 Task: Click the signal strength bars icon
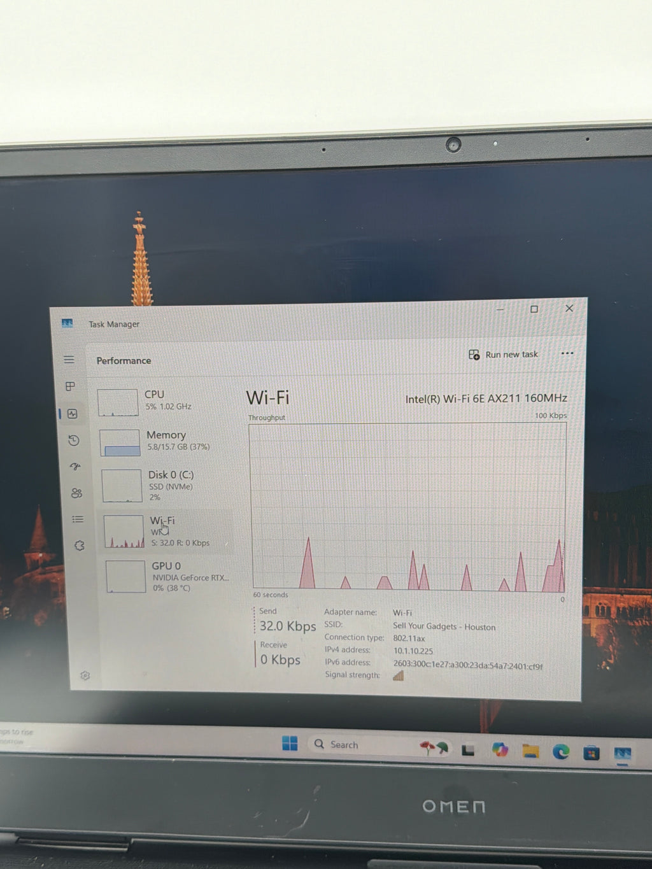[x=399, y=676]
